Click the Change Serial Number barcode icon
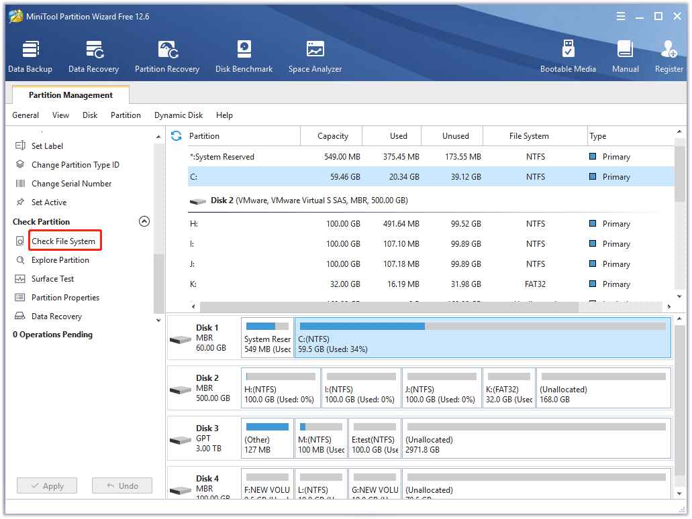The image size is (692, 519). pos(20,184)
